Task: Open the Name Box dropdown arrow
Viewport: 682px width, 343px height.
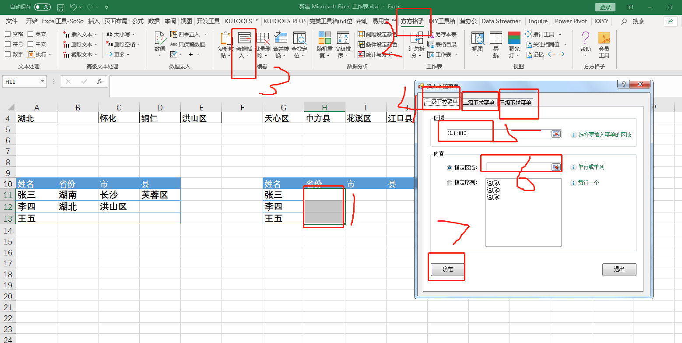Action: pos(42,81)
